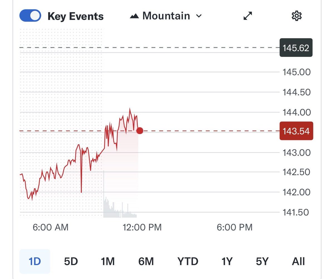334x279 pixels.
Task: Open chart settings gear
Action: [x=296, y=16]
